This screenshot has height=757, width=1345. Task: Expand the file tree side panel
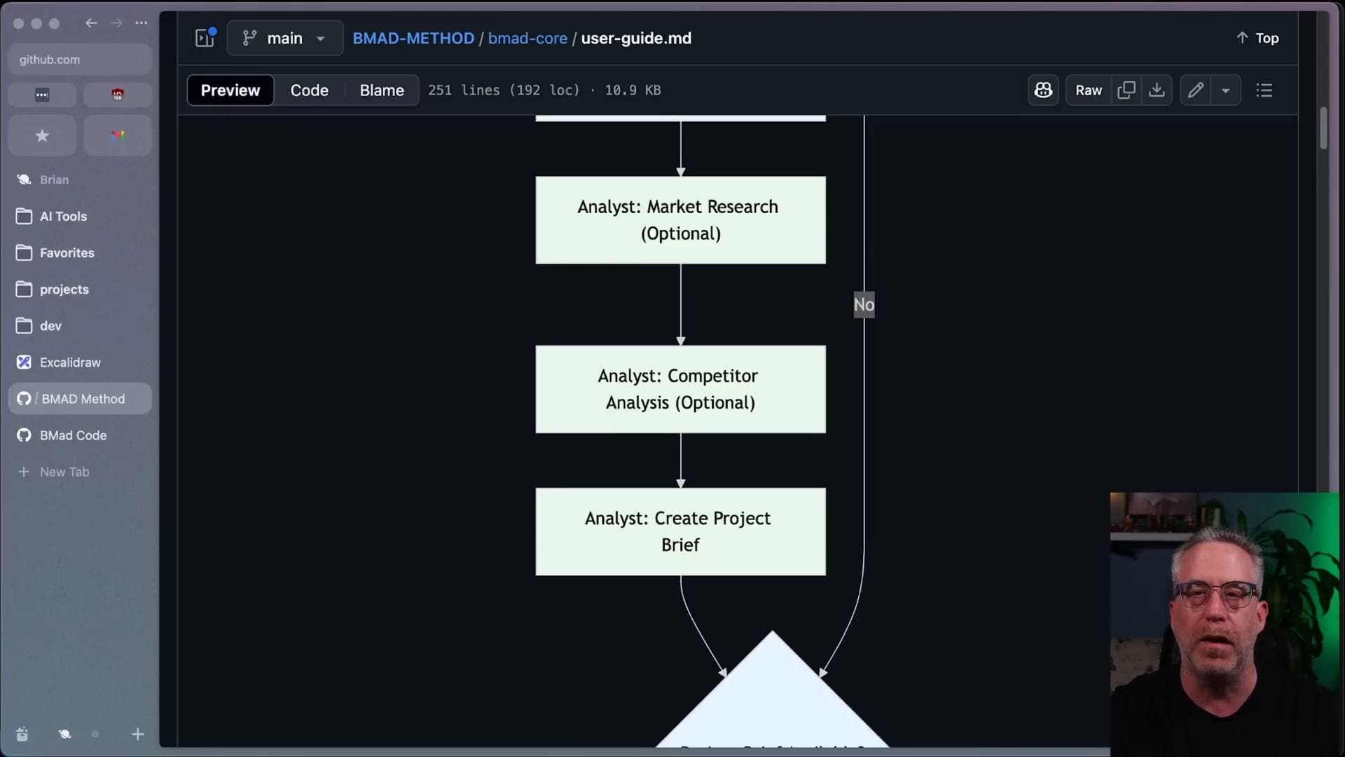[x=205, y=38]
